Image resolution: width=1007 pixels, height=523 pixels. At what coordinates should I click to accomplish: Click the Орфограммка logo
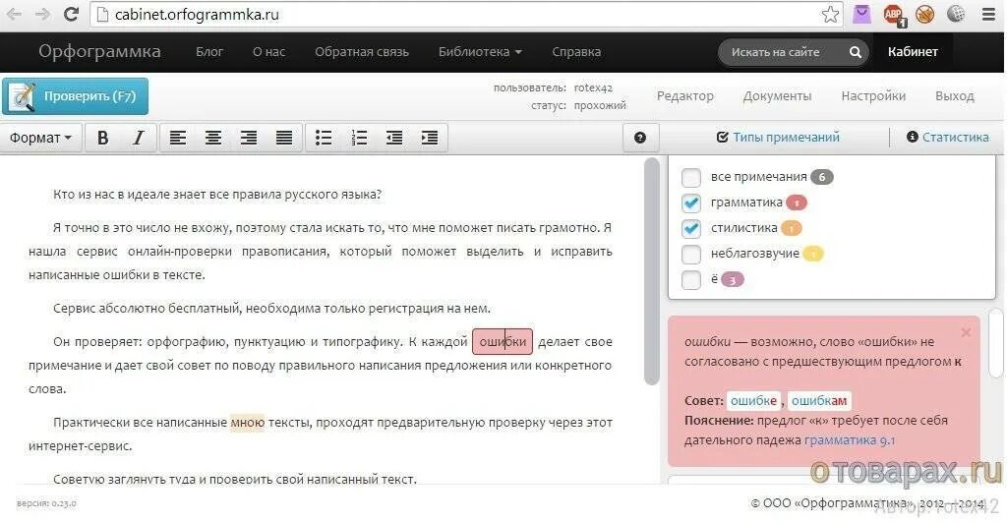pos(99,51)
